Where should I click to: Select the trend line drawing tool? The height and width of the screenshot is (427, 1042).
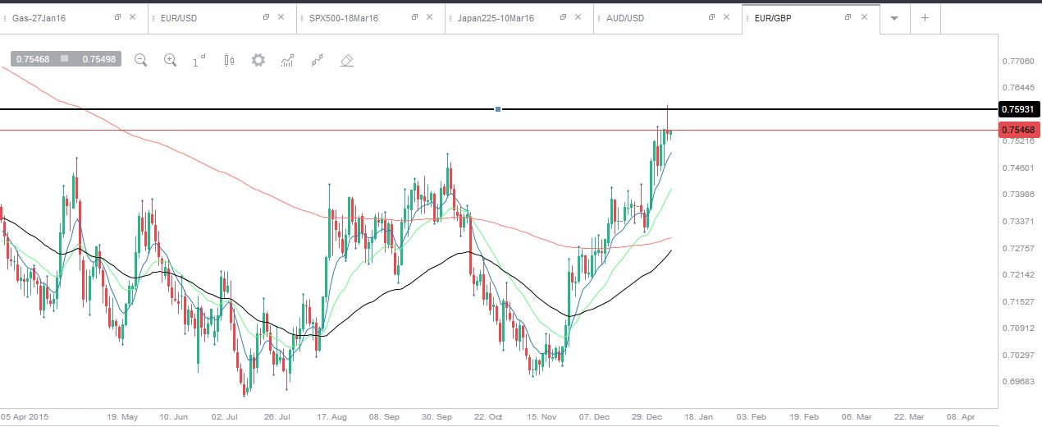click(318, 60)
